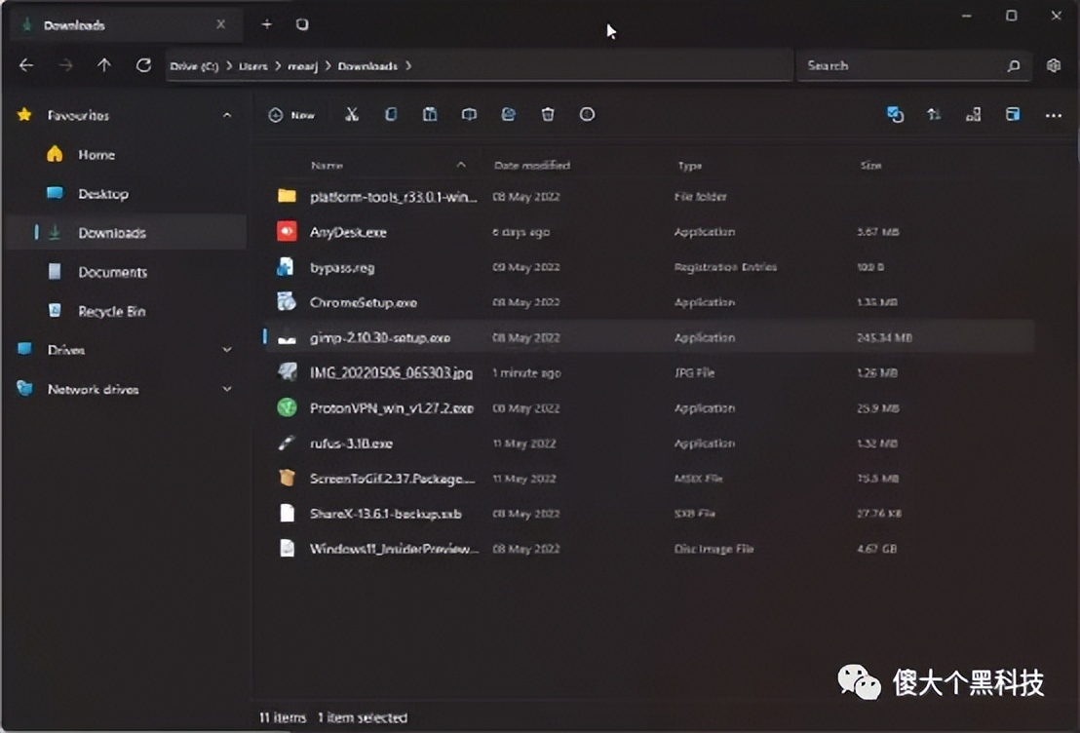Select the Downloads tab
The height and width of the screenshot is (733, 1080).
pos(74,25)
